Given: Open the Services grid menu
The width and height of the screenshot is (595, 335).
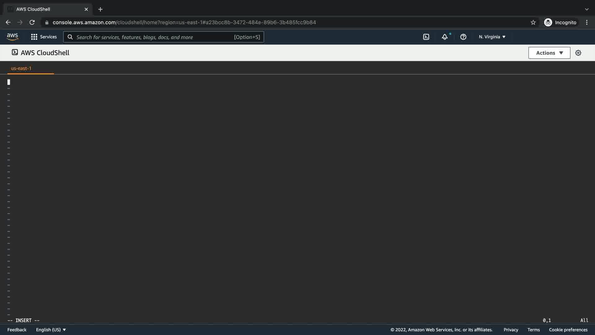Looking at the screenshot, I should (44, 37).
